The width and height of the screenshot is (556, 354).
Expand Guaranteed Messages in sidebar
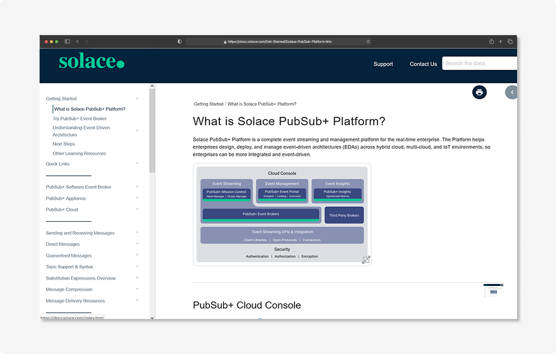pyautogui.click(x=137, y=255)
